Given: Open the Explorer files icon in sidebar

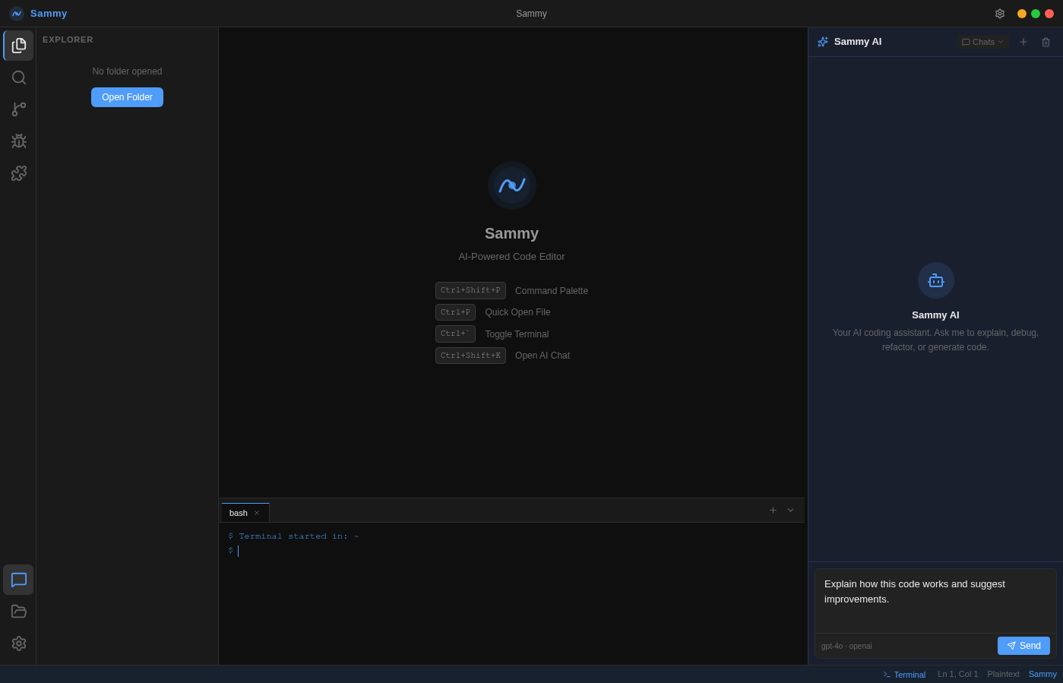Looking at the screenshot, I should [x=19, y=46].
